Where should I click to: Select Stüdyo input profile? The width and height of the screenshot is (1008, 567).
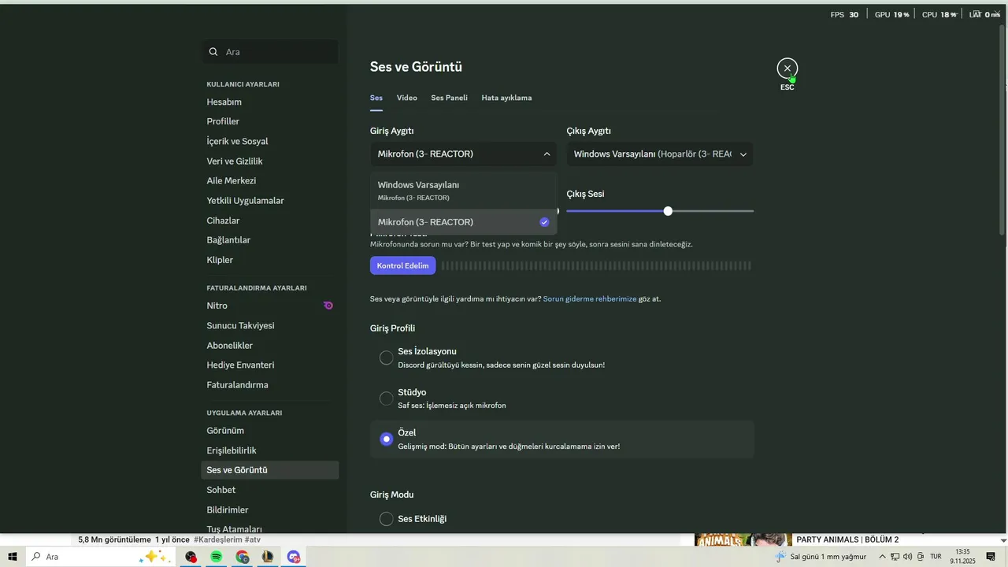click(386, 398)
